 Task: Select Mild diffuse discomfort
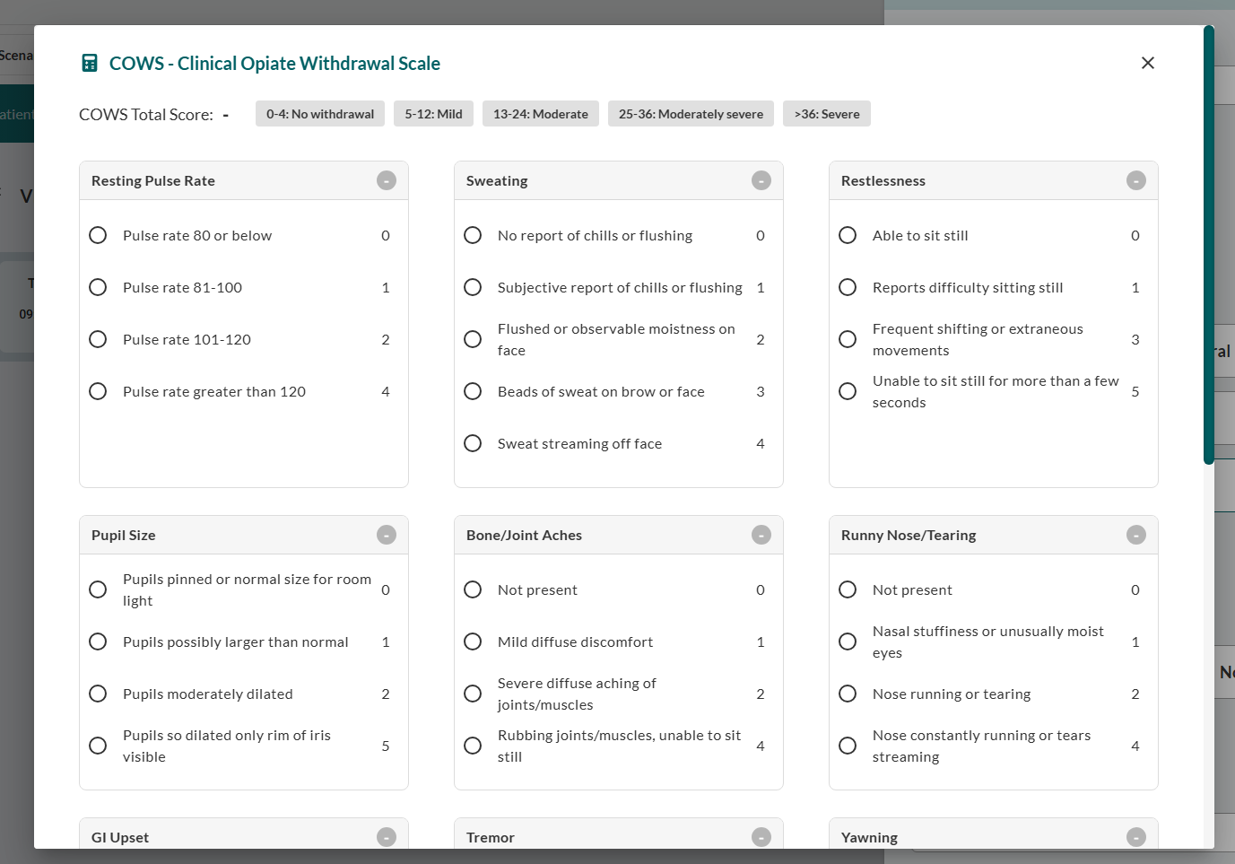click(x=473, y=641)
